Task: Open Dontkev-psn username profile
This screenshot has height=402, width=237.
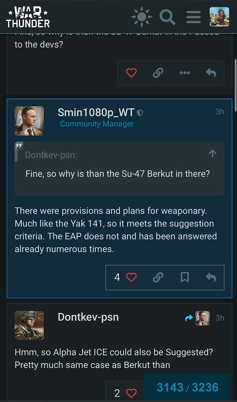Action: pos(88,317)
